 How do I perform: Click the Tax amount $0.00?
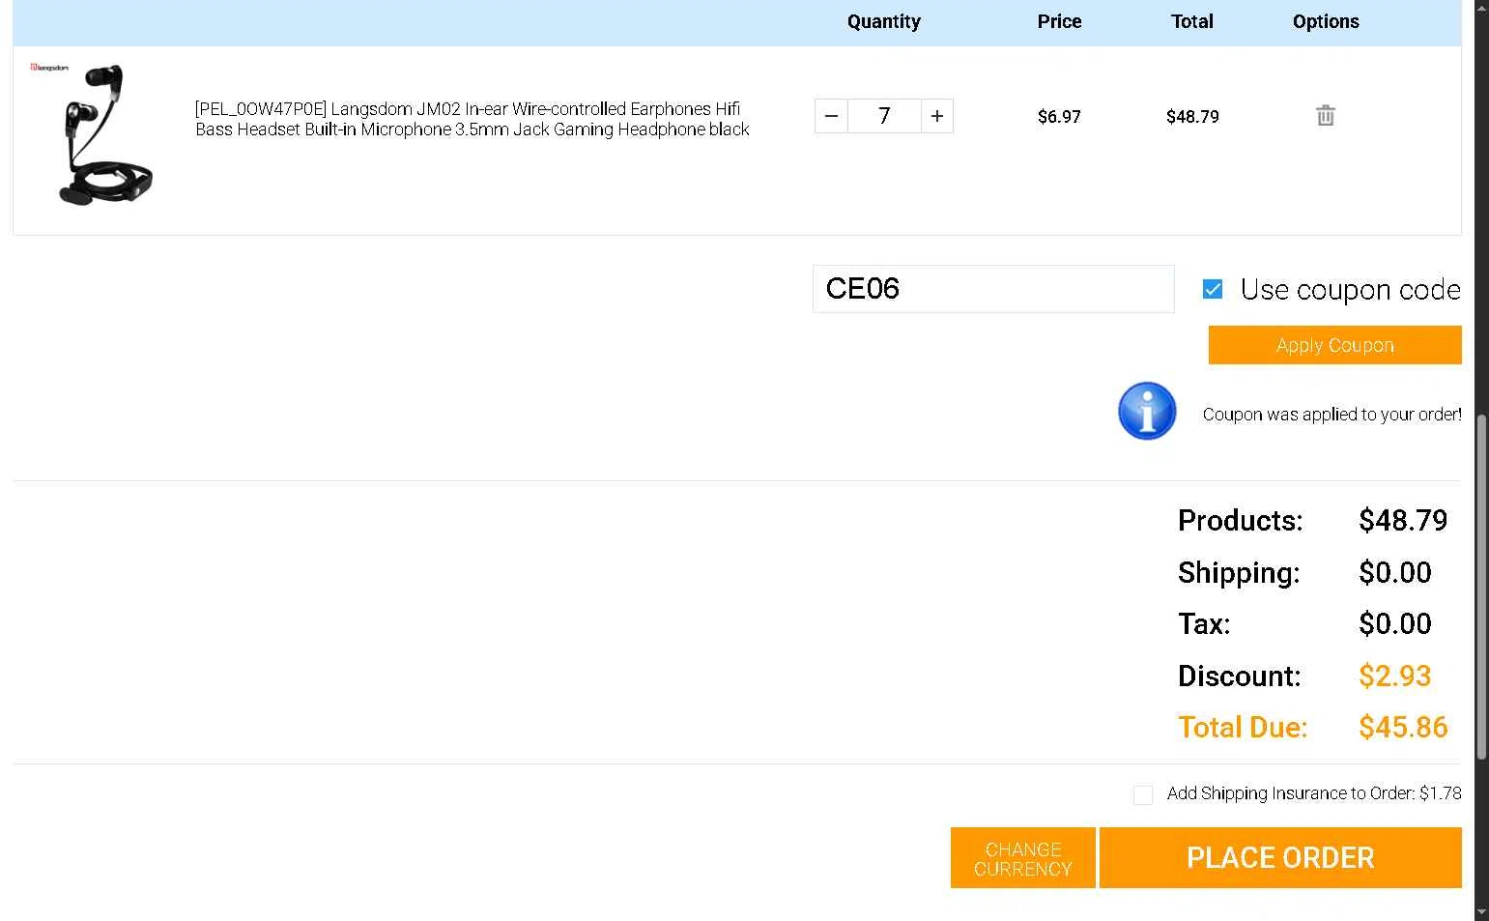pyautogui.click(x=1394, y=623)
